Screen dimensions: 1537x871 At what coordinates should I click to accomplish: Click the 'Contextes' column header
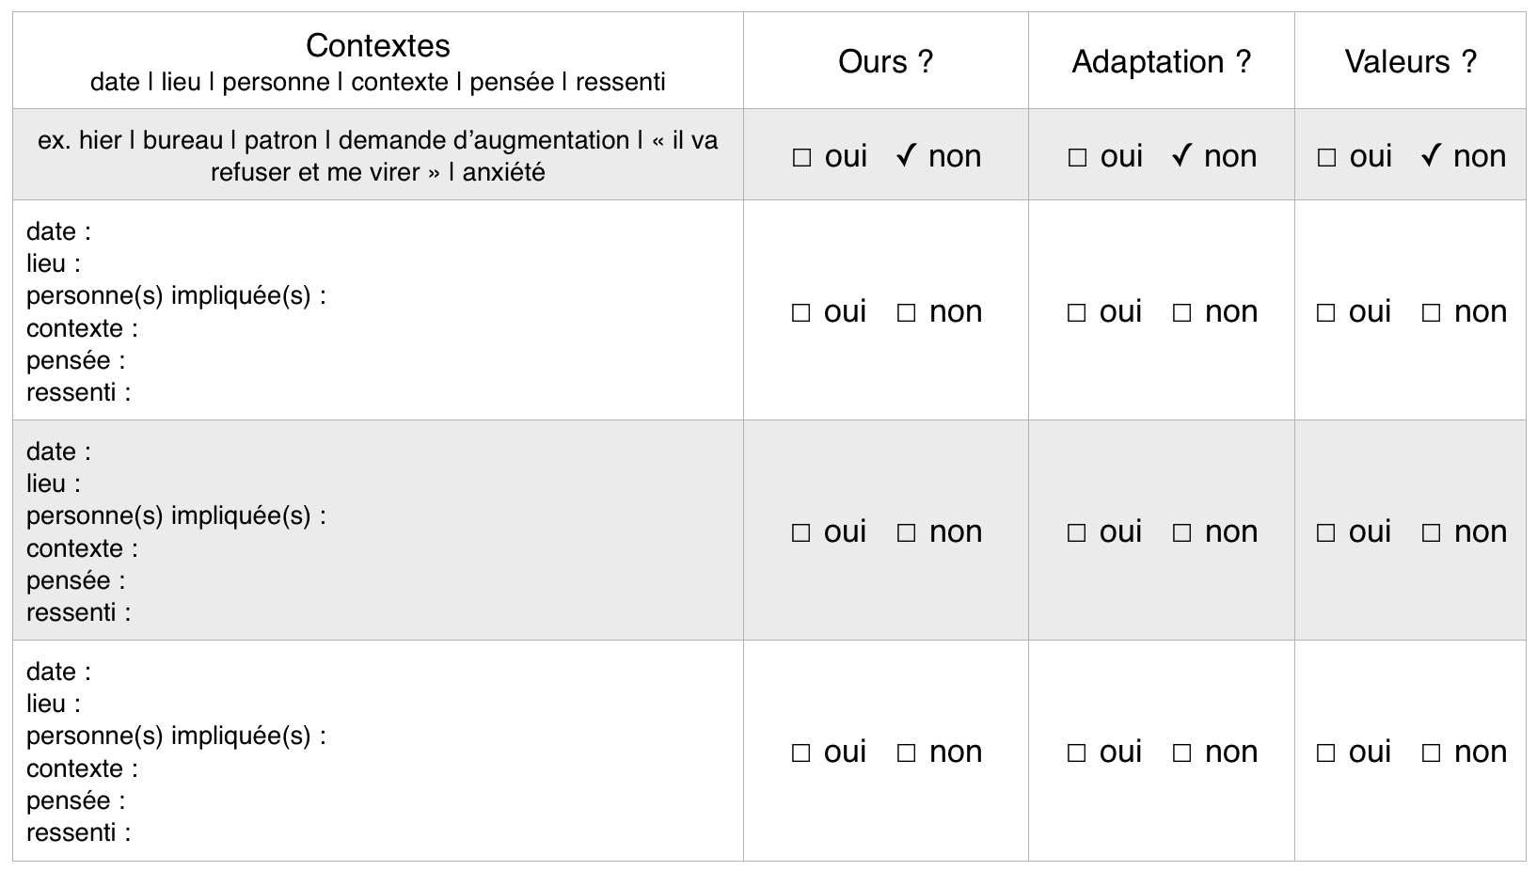coord(378,45)
